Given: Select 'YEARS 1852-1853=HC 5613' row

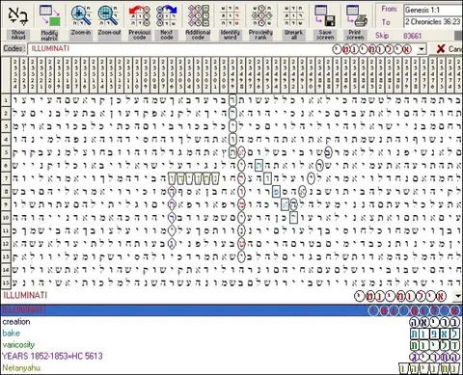Looking at the screenshot, I should [x=231, y=356].
